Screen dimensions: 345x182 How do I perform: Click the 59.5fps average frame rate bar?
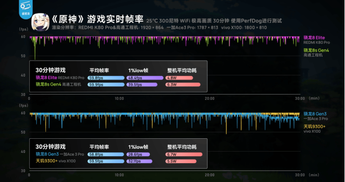coord(106,161)
